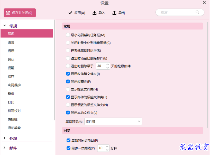Open the 语言 settings page

pos(11,42)
